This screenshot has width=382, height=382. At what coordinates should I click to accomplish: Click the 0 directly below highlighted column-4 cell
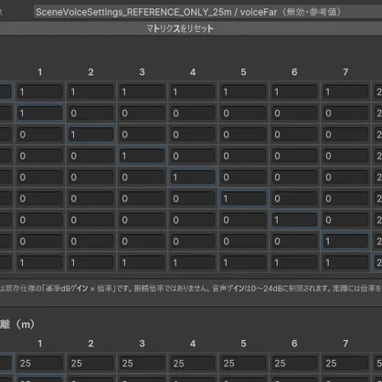[x=193, y=198]
